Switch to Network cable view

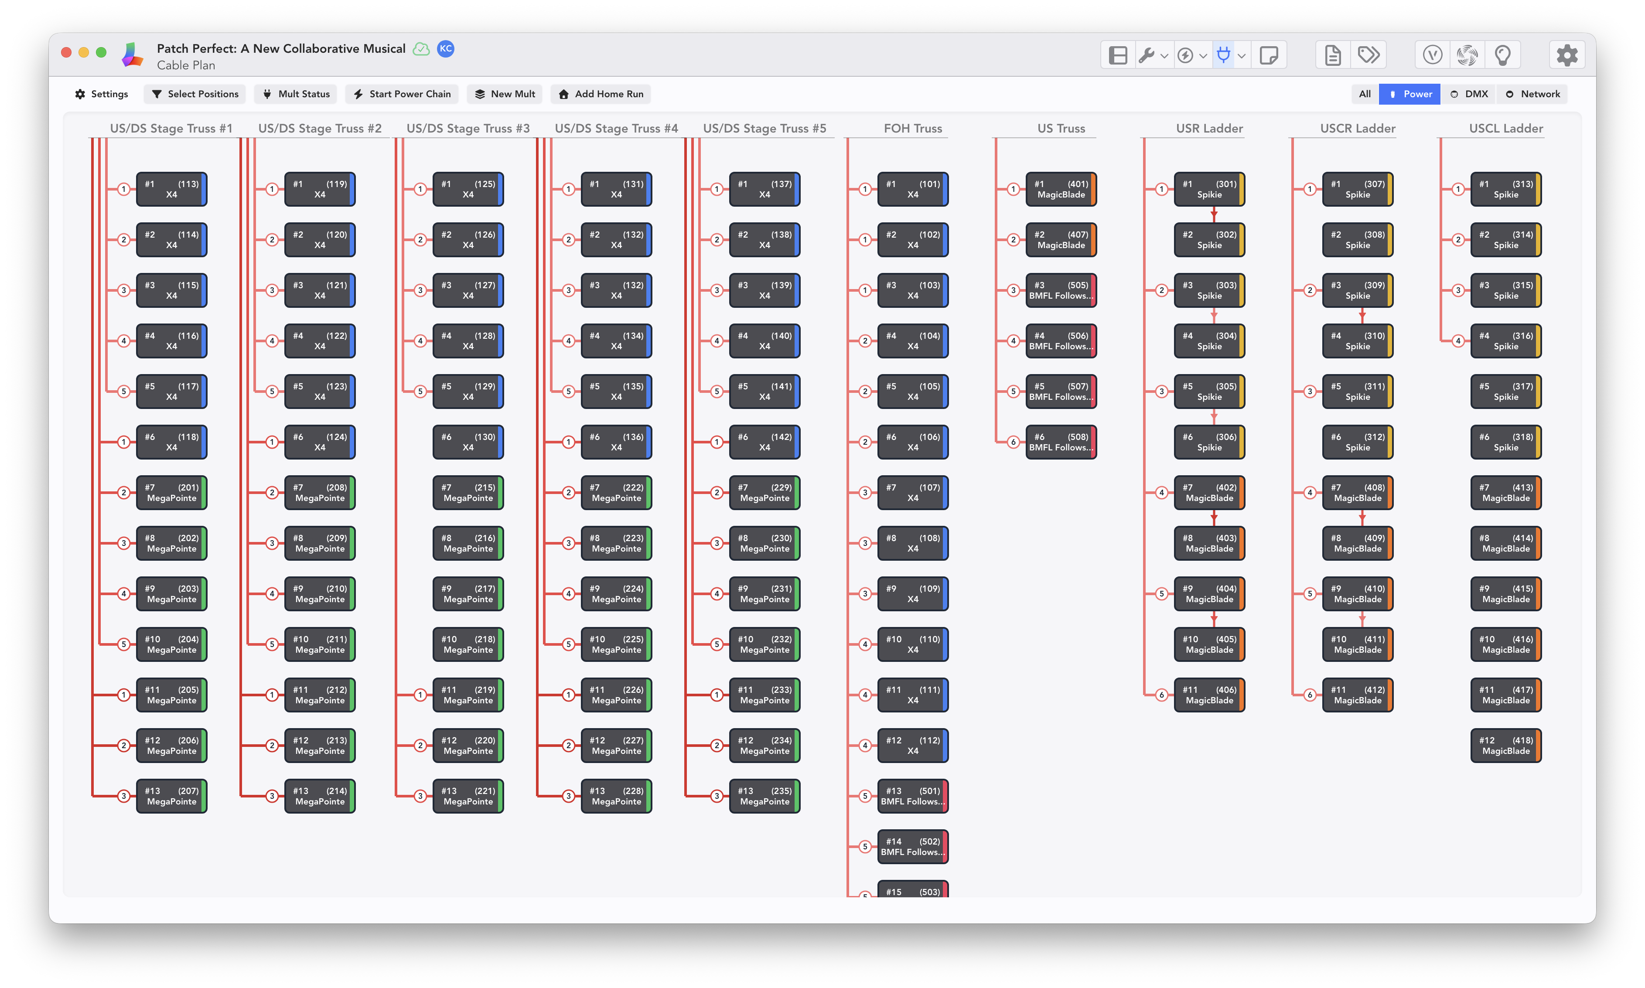click(1532, 94)
